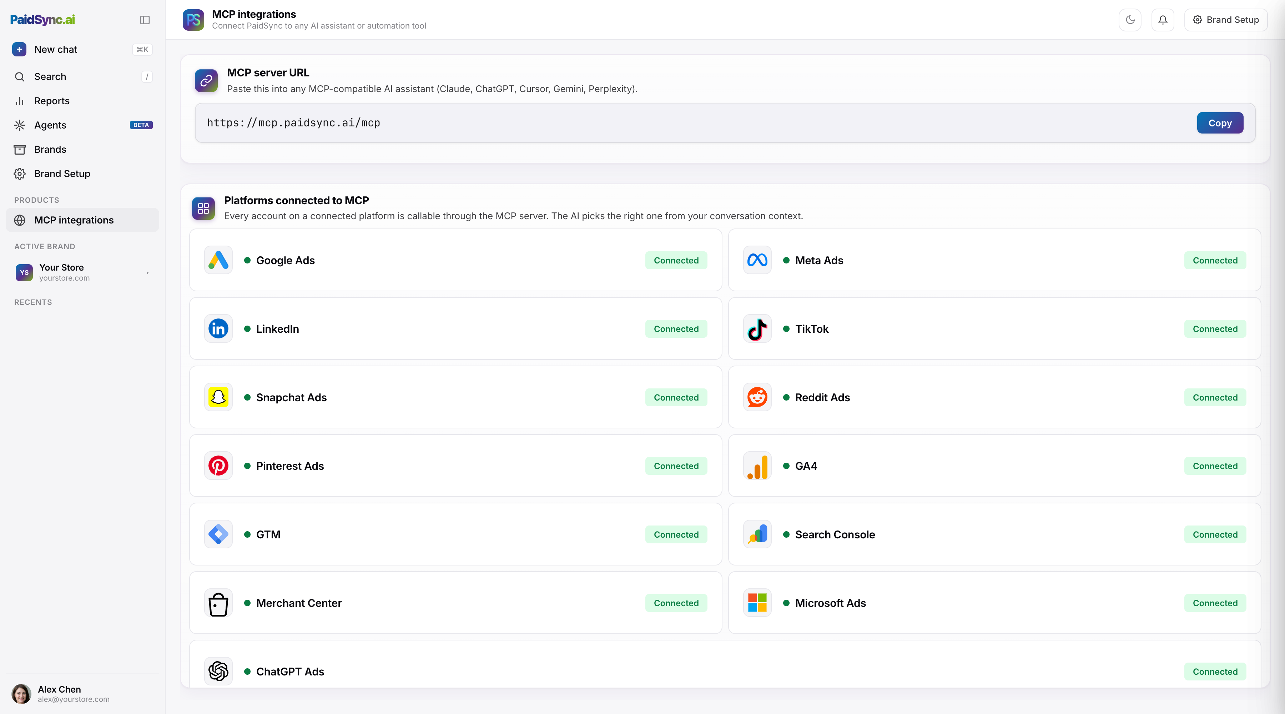Image resolution: width=1285 pixels, height=714 pixels.
Task: Click the Brand Setup button in header
Action: 1226,20
